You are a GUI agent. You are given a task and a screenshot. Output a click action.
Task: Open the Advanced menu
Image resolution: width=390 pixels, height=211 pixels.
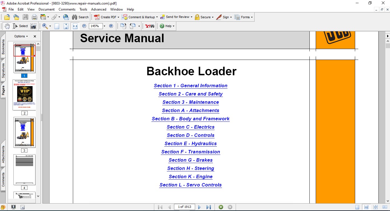pyautogui.click(x=99, y=9)
